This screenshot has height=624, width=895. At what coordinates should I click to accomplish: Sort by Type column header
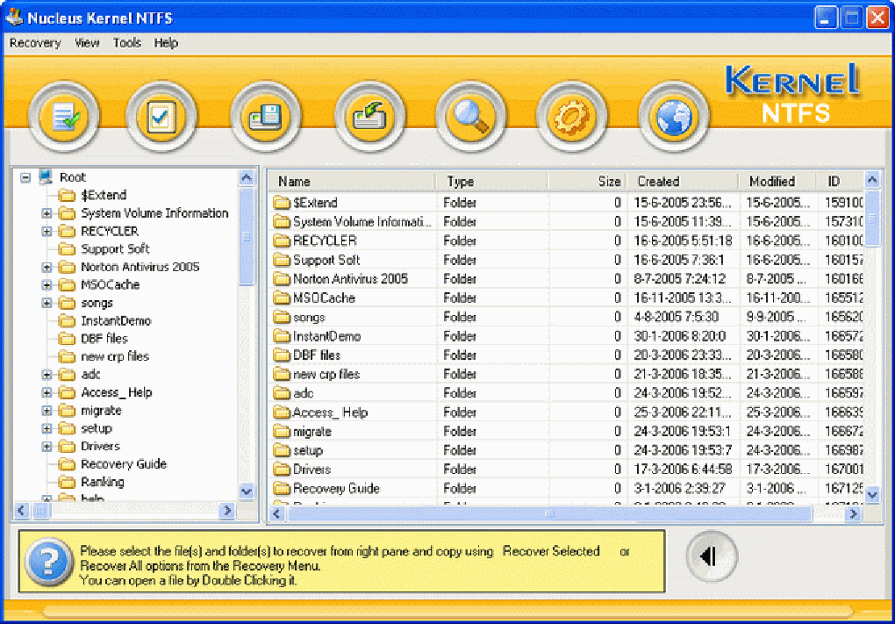[491, 182]
